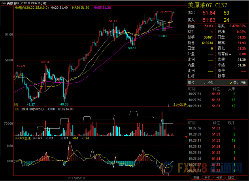
Task: Click the 48.37 low label on chart
Action: point(31,104)
